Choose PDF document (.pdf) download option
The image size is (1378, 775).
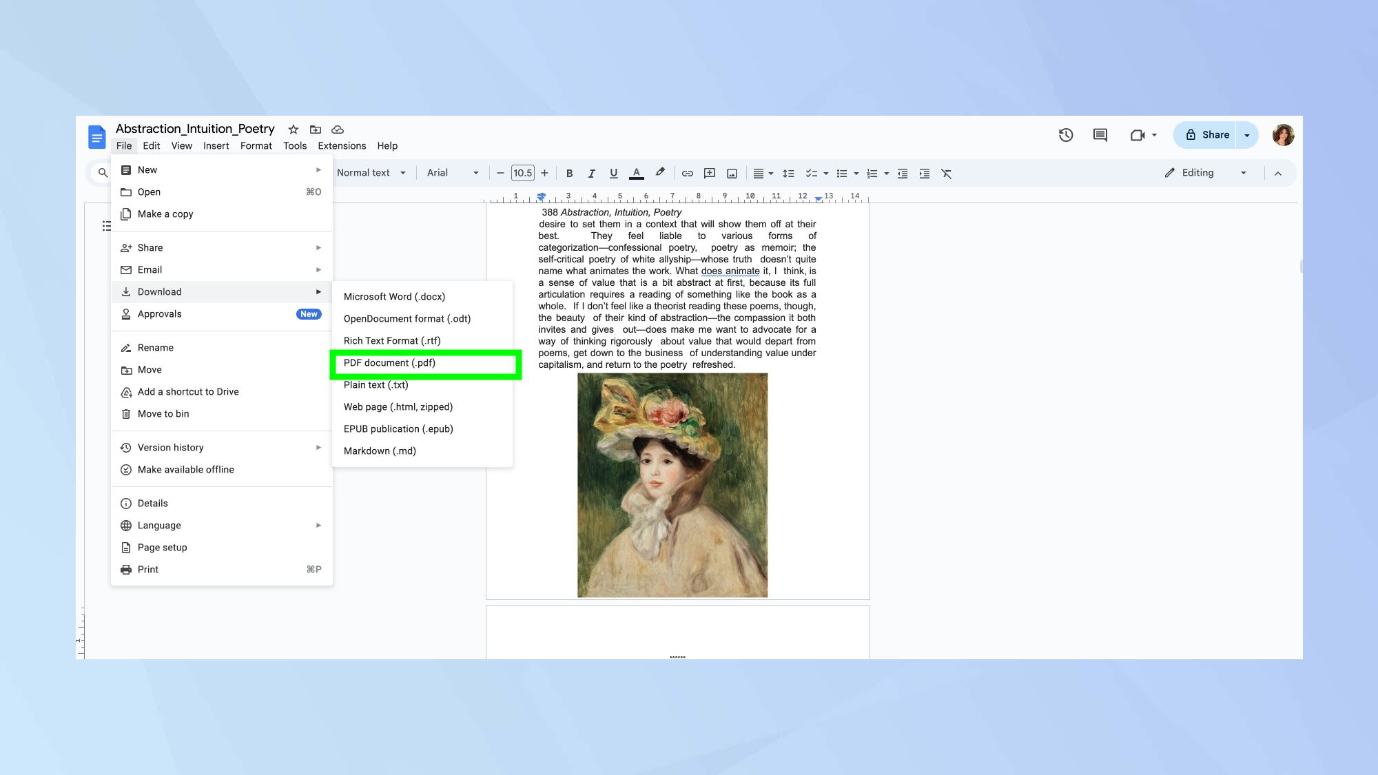pyautogui.click(x=389, y=363)
